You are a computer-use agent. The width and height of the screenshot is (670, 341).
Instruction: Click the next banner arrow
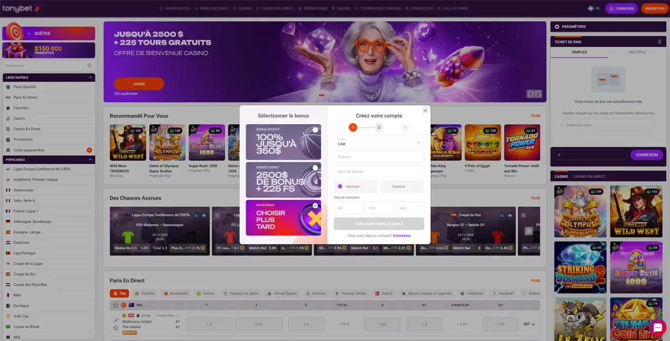[x=538, y=94]
